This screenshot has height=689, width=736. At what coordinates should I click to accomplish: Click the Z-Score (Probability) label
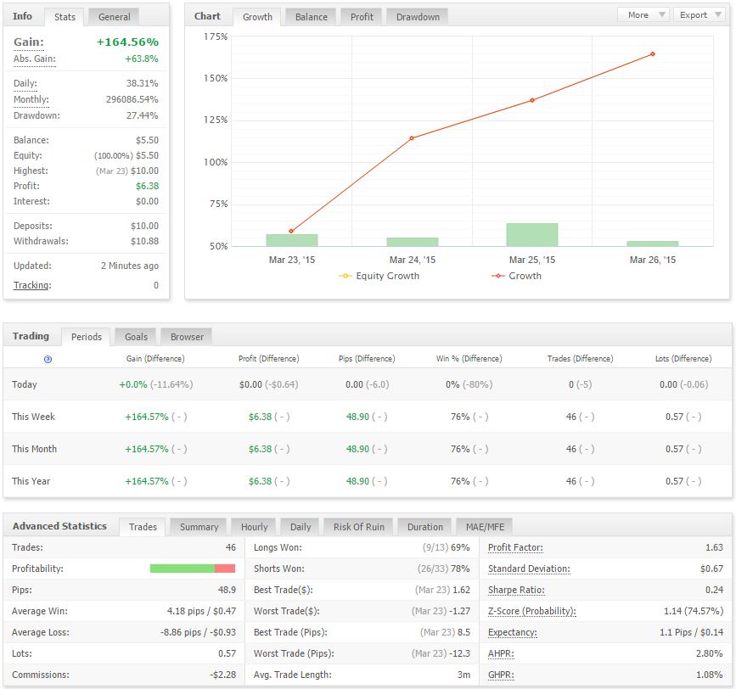(531, 611)
